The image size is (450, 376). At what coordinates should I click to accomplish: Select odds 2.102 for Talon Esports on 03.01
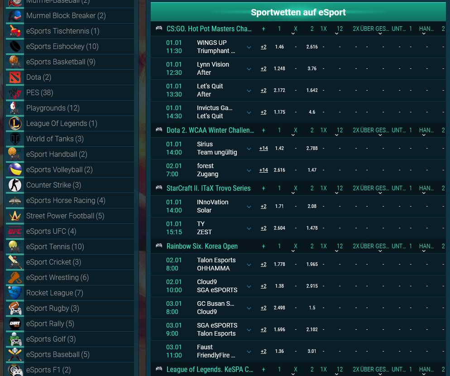(x=312, y=329)
